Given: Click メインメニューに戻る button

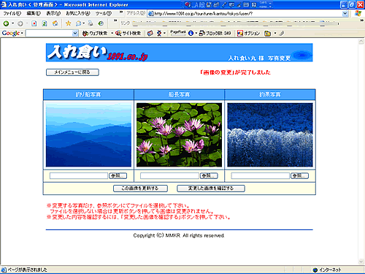Looking at the screenshot, I should click(x=72, y=72).
